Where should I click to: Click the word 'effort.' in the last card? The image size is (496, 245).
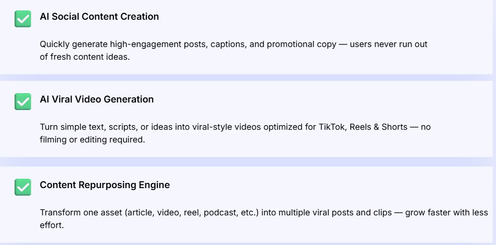tap(51, 225)
